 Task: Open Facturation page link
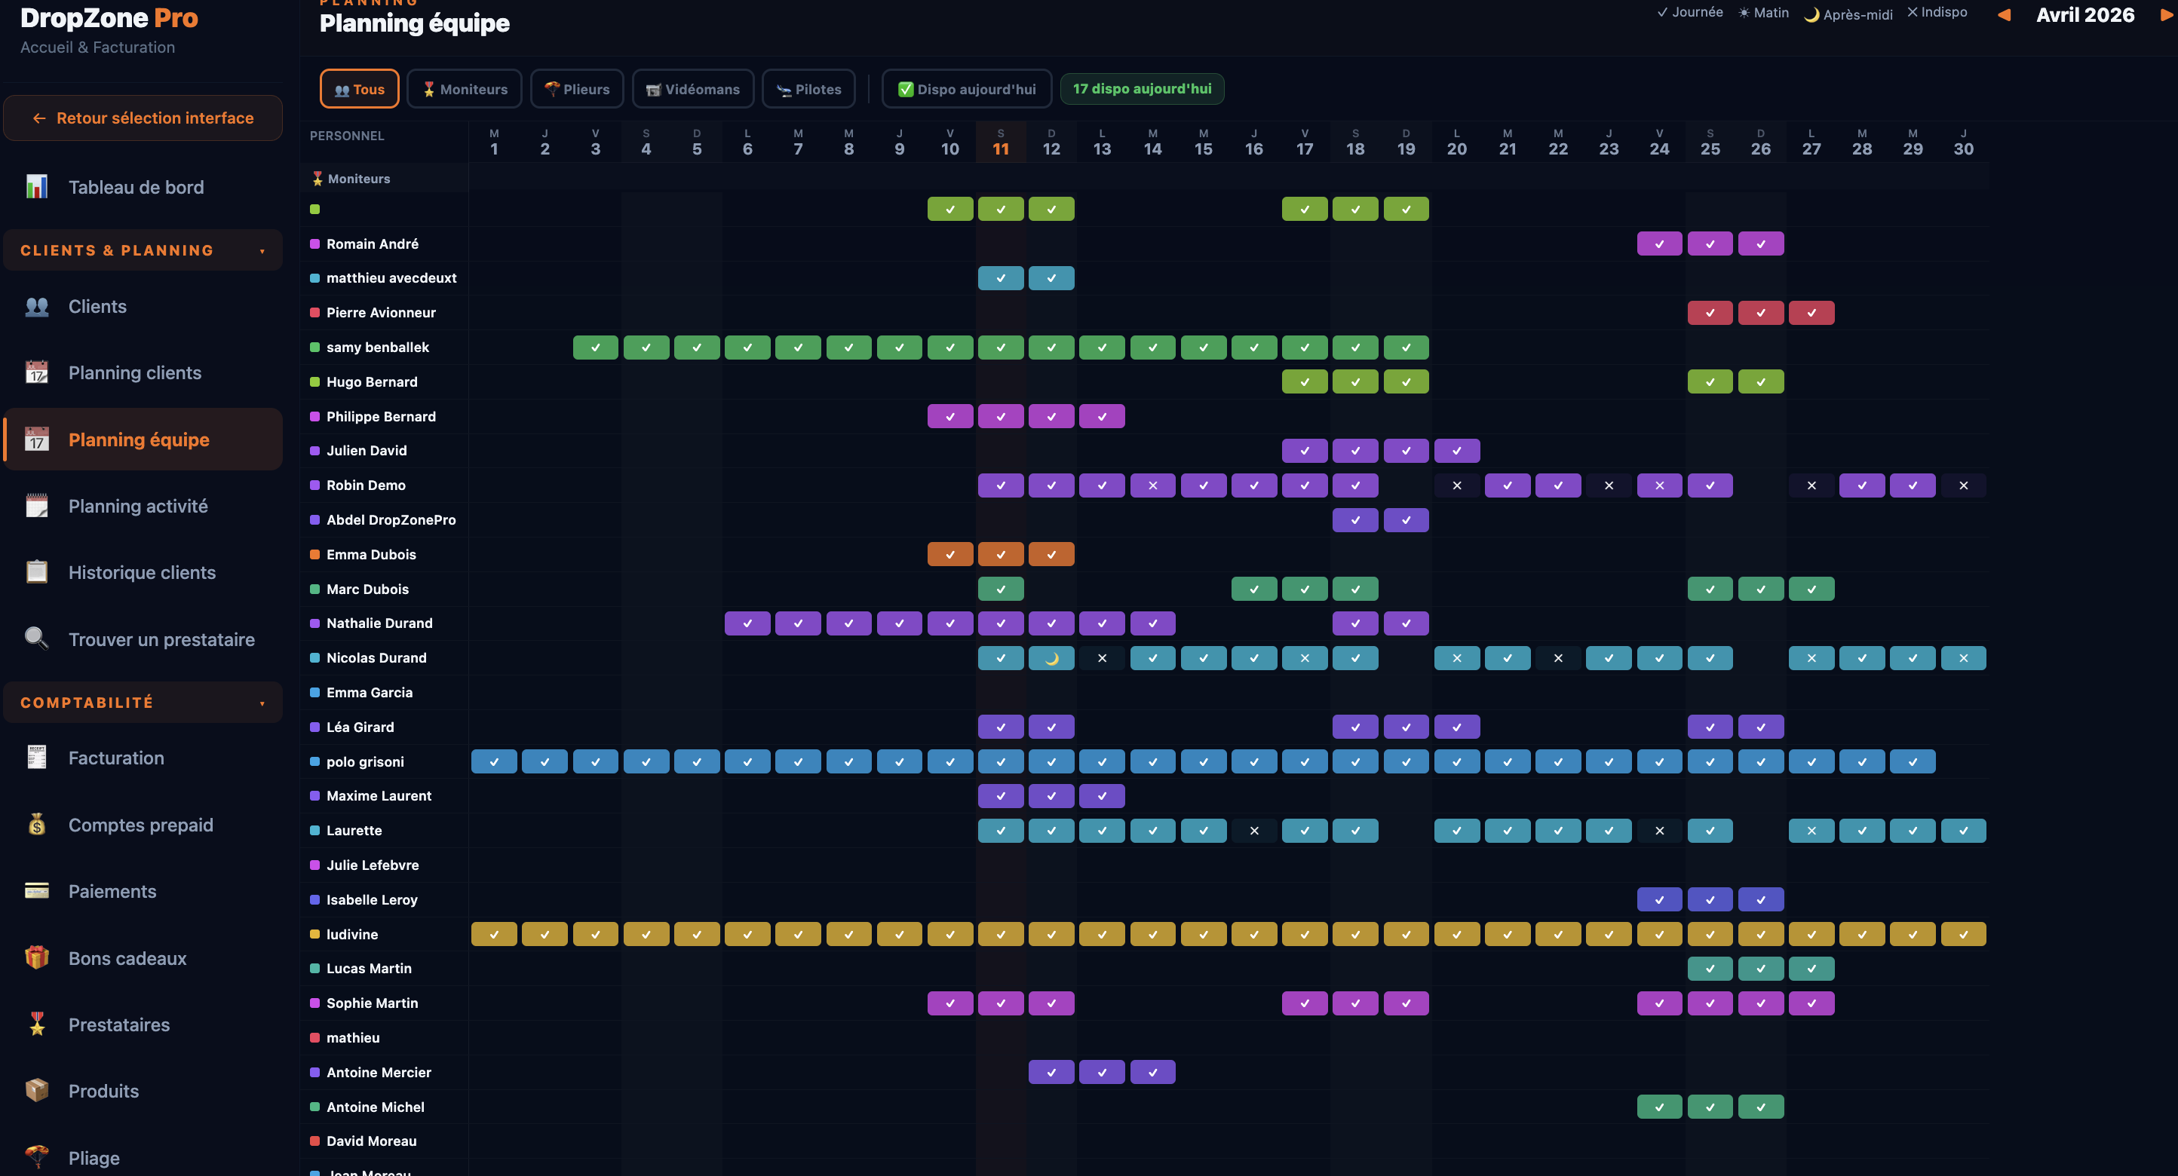tap(116, 758)
